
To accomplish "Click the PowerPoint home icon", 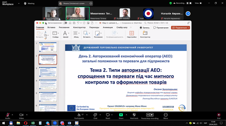I will tap(70, 23).
